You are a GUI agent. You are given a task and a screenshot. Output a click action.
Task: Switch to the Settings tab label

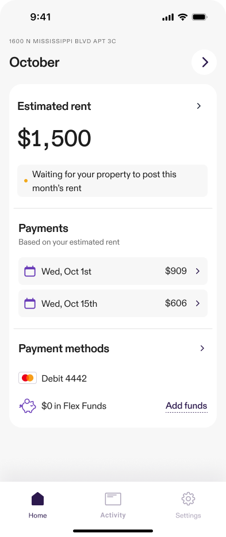[x=188, y=516]
